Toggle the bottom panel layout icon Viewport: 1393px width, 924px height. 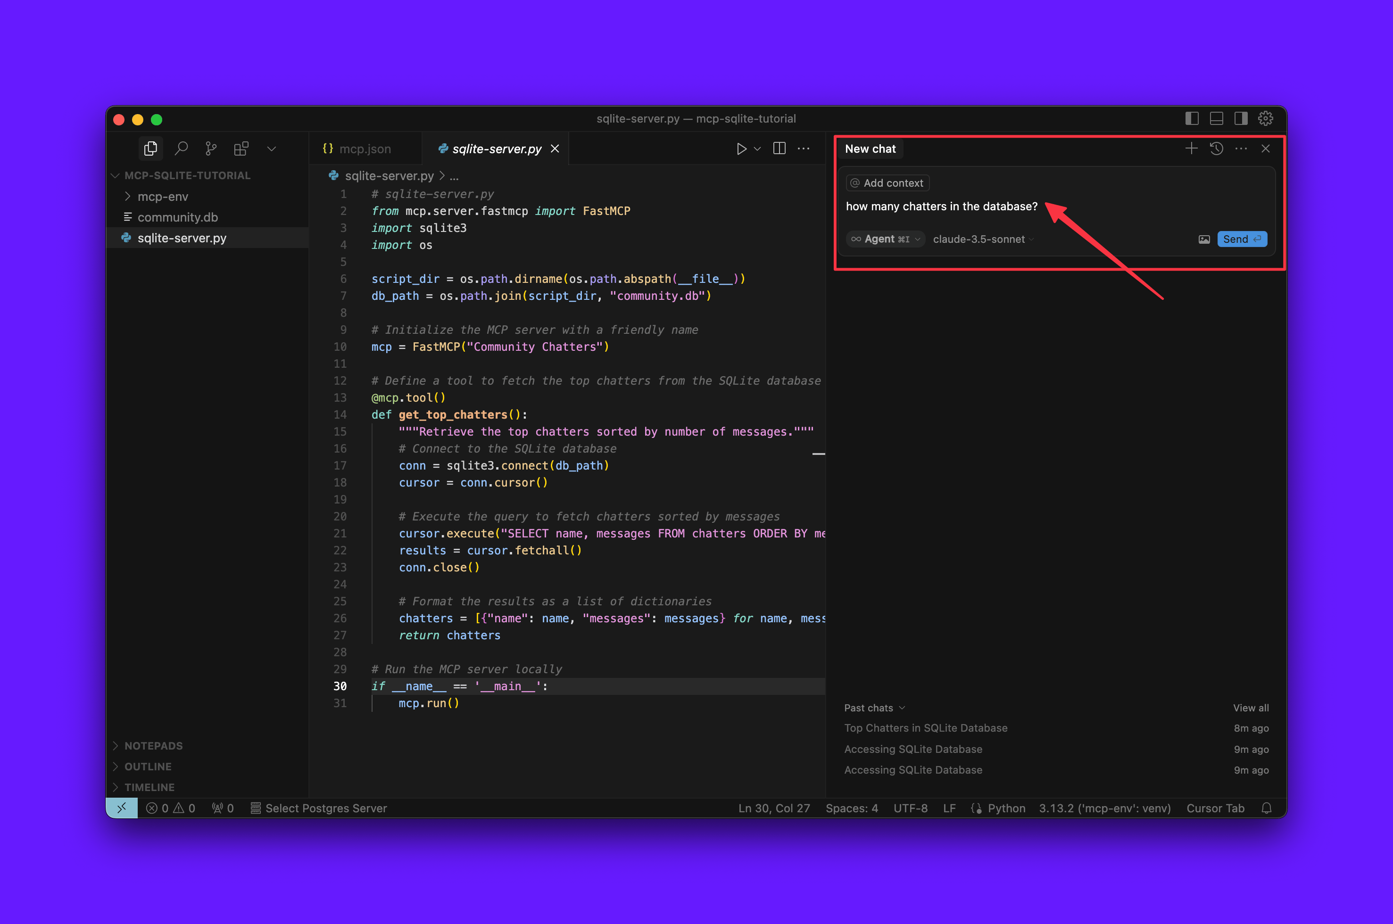click(x=1216, y=118)
